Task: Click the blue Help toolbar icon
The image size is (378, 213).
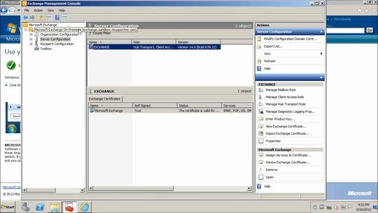Action: 57,18
